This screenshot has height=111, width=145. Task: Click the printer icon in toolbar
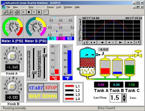coord(17,12)
